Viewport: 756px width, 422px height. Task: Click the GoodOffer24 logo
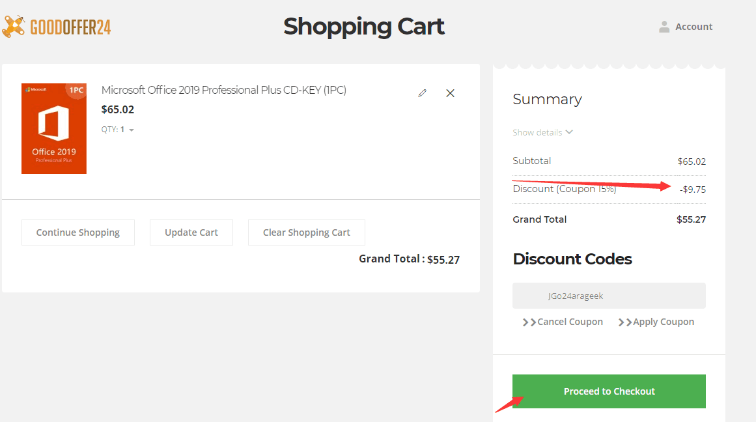tap(57, 26)
